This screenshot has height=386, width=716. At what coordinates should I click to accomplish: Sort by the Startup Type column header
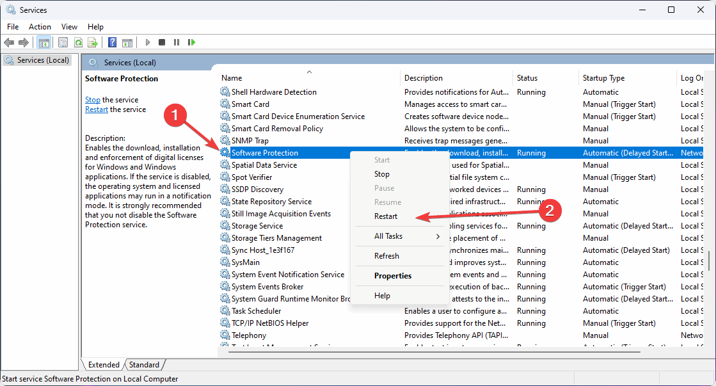[x=603, y=77]
